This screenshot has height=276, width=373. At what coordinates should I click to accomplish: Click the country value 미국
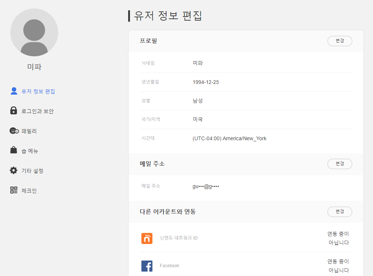[198, 119]
